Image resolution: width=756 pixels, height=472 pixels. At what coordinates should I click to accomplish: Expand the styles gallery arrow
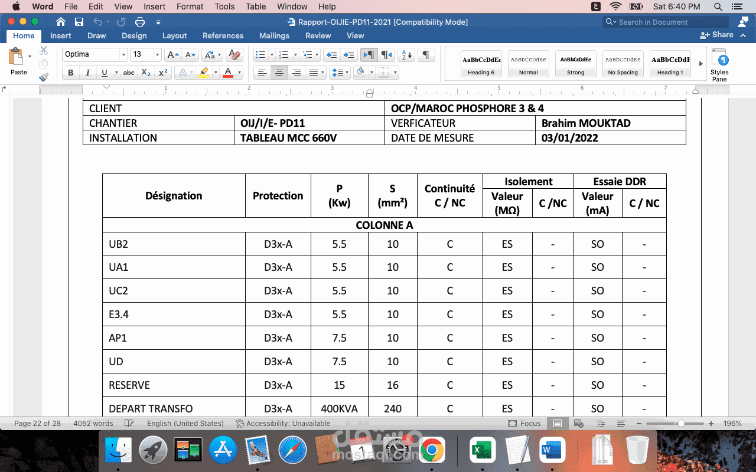point(701,64)
